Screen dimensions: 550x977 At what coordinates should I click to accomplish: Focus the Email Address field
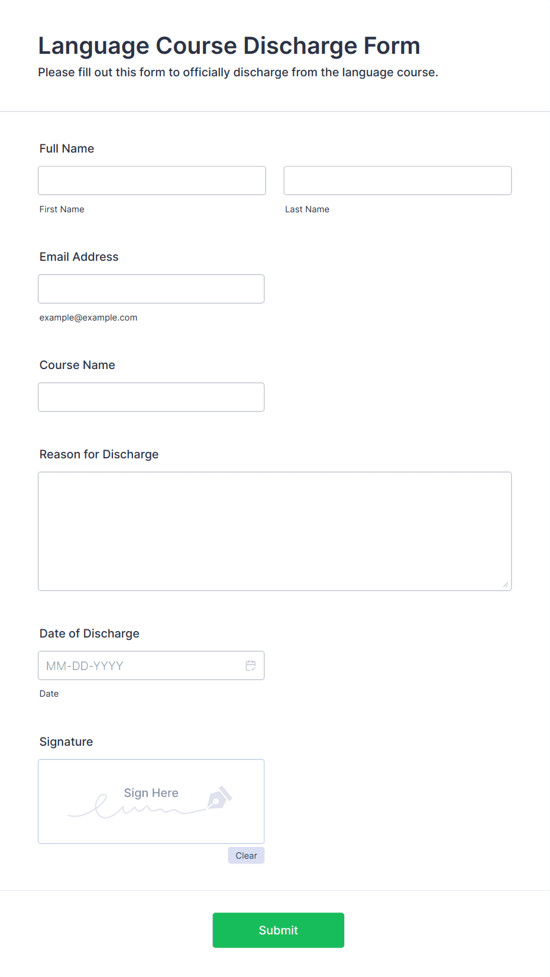[151, 289]
